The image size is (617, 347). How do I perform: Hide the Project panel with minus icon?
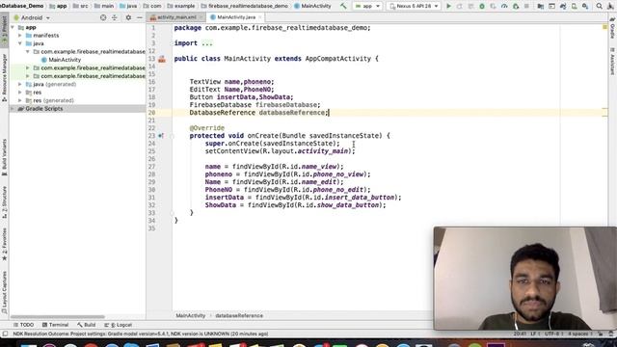coord(139,17)
